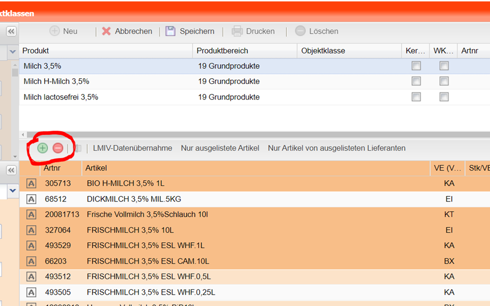
Task: Collapse the lower left panel with double-arrow
Action: pos(11,170)
